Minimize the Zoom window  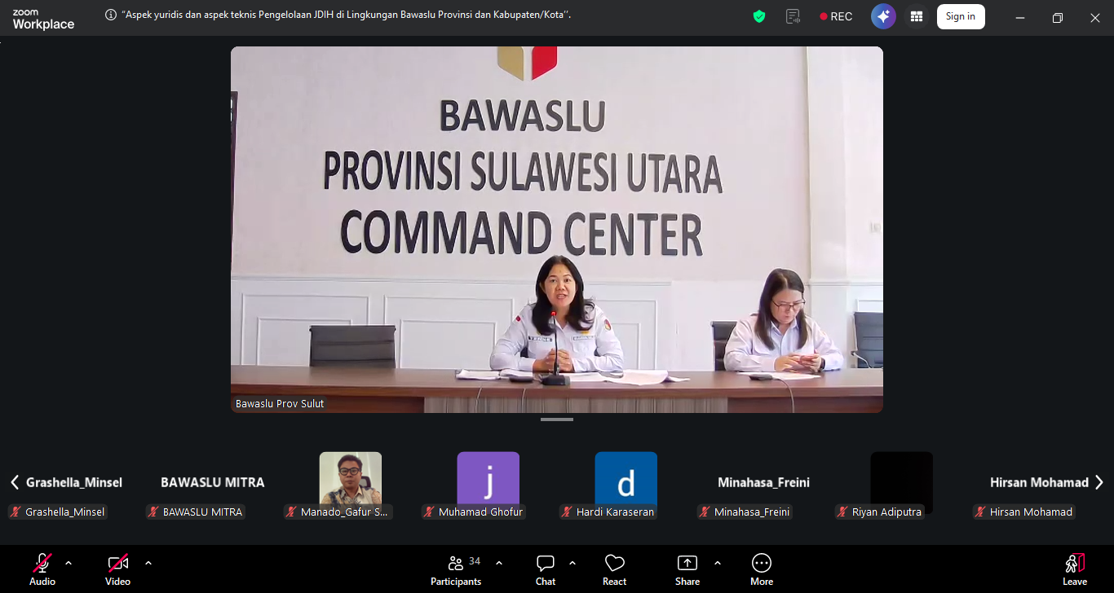tap(1019, 17)
